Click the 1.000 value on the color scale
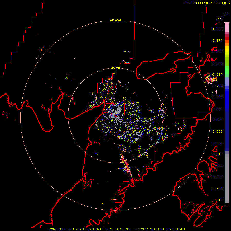 pos(217,29)
